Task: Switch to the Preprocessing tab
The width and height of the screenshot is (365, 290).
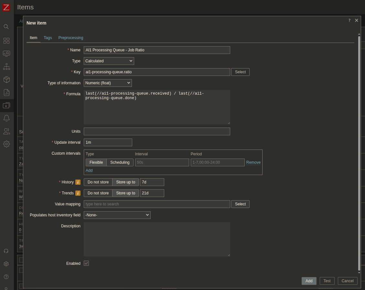Action: [x=71, y=38]
